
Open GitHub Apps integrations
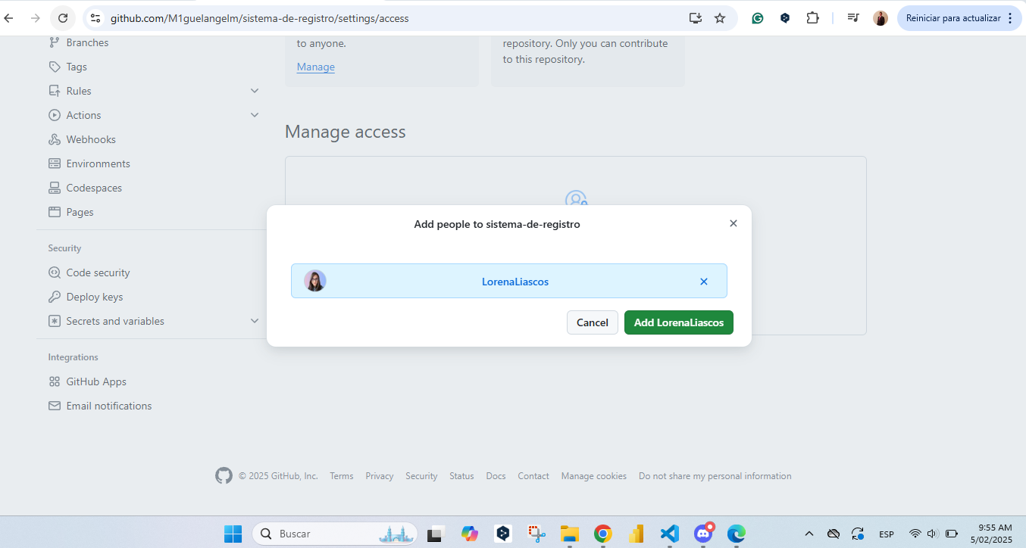point(96,381)
